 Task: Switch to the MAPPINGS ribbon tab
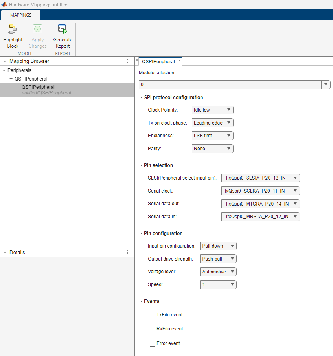coord(20,15)
